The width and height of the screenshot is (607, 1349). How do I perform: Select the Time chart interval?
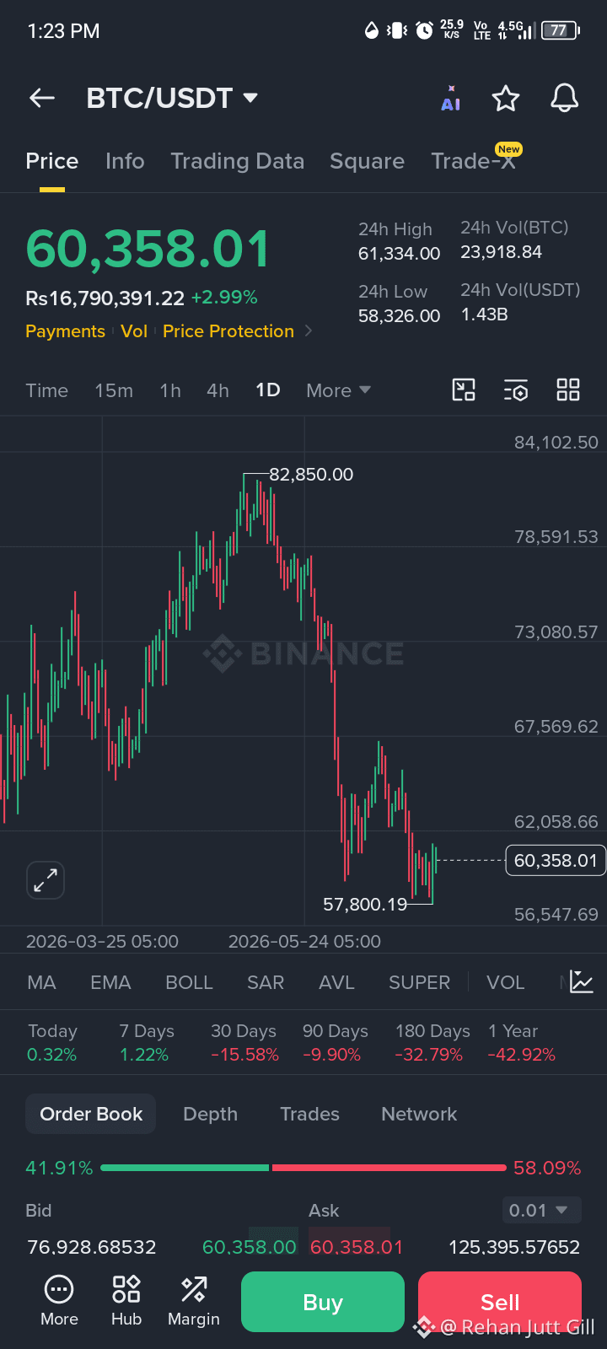point(47,390)
